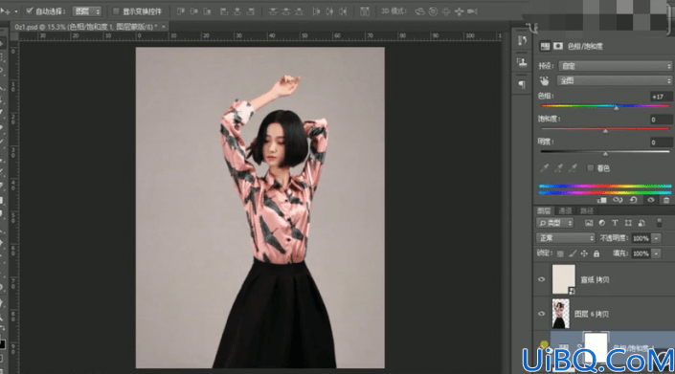Open the opacity dropdown arrow
Screen dimensions: 675x374
point(657,238)
